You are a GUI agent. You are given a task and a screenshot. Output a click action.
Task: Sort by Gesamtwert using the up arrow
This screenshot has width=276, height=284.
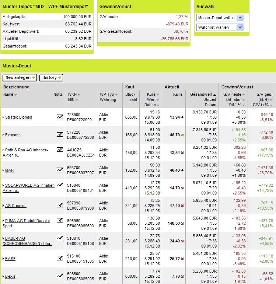(214, 95)
